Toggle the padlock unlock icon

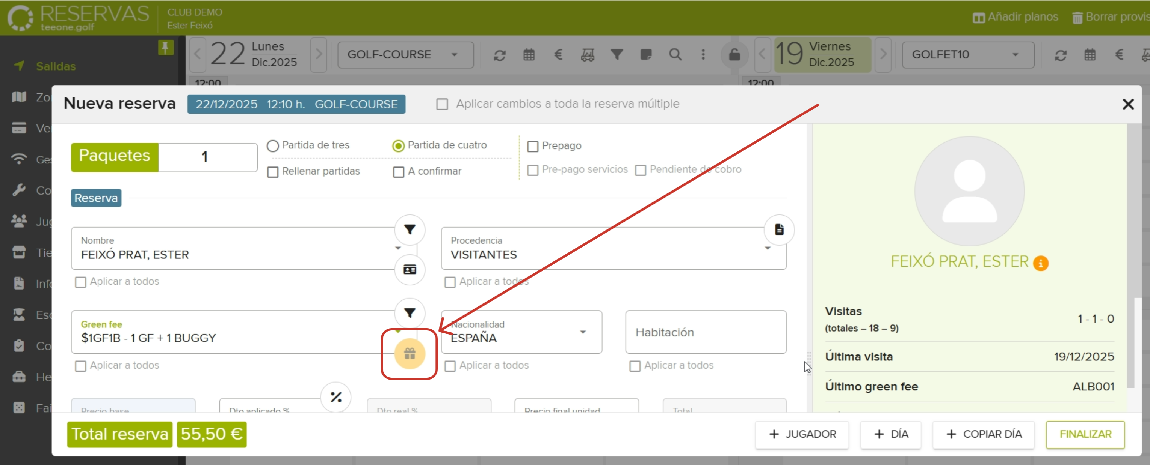tap(734, 55)
